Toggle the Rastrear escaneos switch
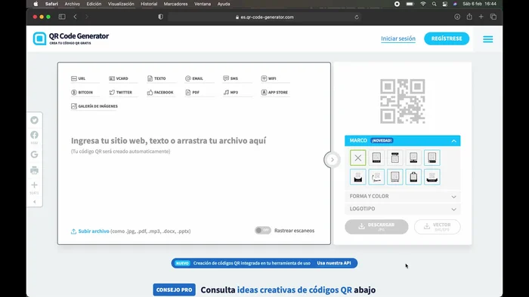 263,231
